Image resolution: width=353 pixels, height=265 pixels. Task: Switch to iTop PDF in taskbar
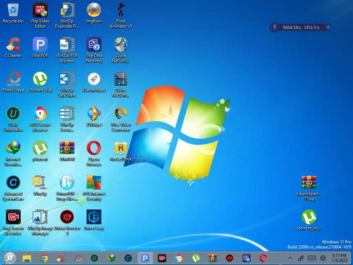coord(145,258)
